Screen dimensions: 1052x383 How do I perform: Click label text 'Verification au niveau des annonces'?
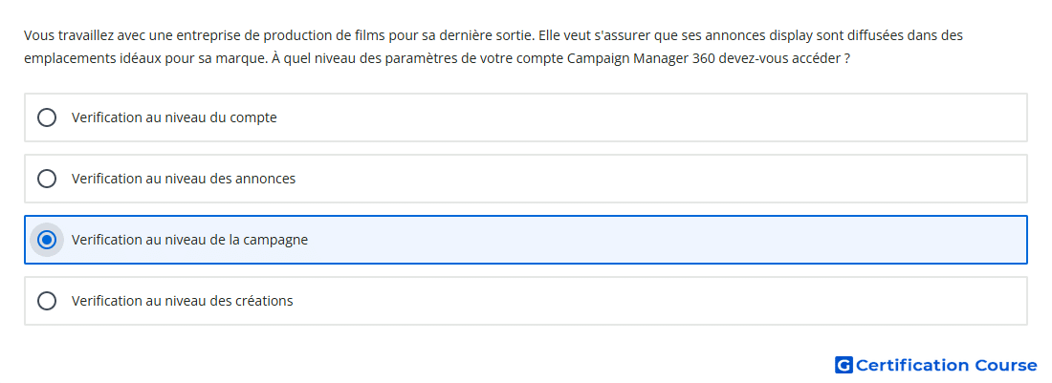(x=184, y=179)
